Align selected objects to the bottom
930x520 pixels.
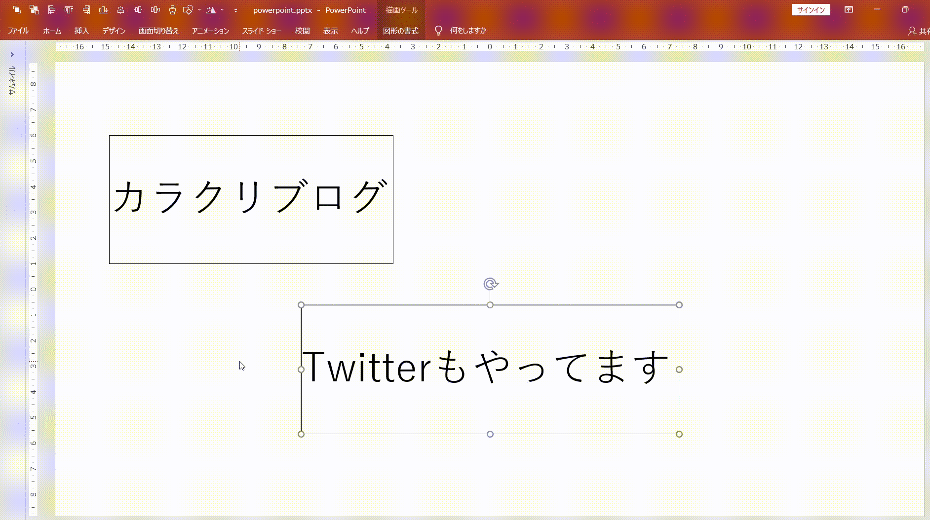tap(104, 9)
